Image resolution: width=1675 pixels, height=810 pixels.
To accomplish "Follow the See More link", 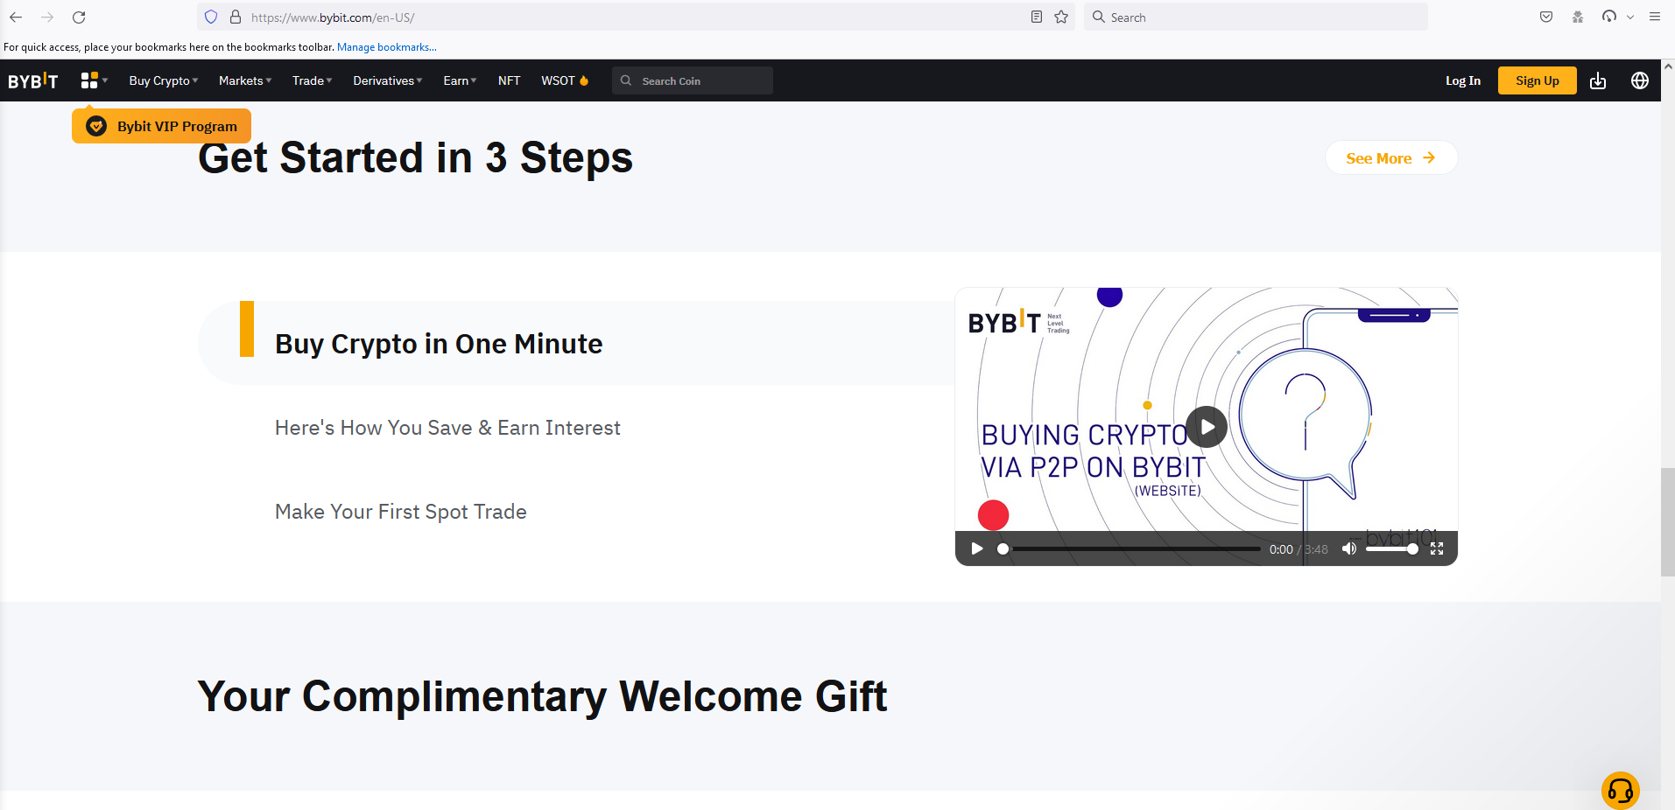I will [x=1390, y=157].
